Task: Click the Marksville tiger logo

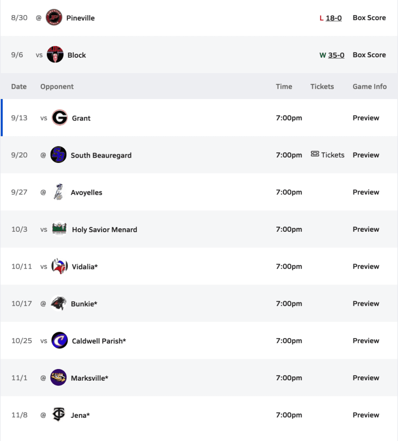Action: tap(58, 378)
